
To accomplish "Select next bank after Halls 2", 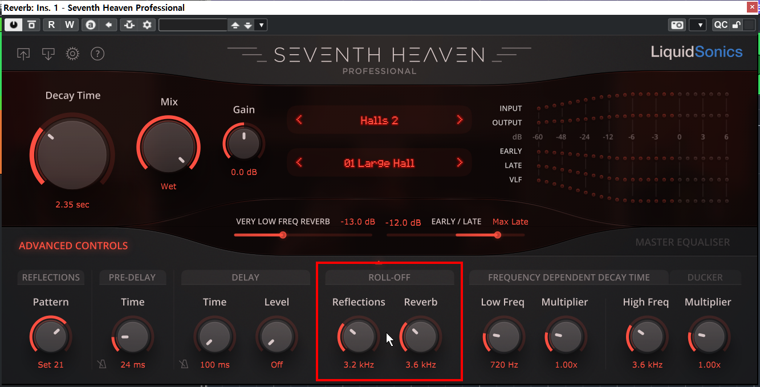I will [460, 120].
